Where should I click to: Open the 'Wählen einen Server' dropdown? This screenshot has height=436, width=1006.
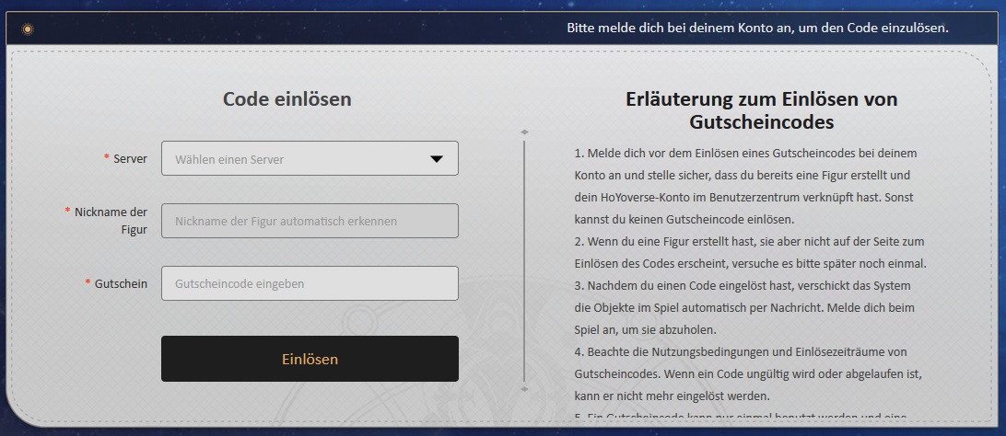pos(295,158)
